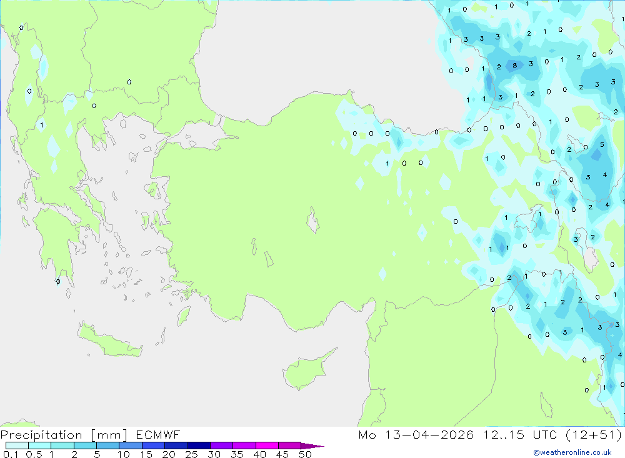Image resolution: width=625 pixels, height=458 pixels.
Task: Click the legend arrow tip above 50
Action: pyautogui.click(x=312, y=446)
